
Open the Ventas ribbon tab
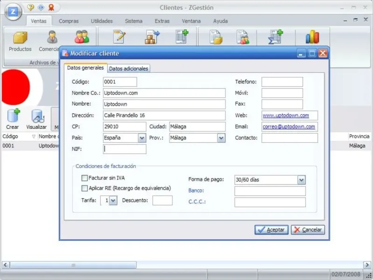click(x=39, y=21)
